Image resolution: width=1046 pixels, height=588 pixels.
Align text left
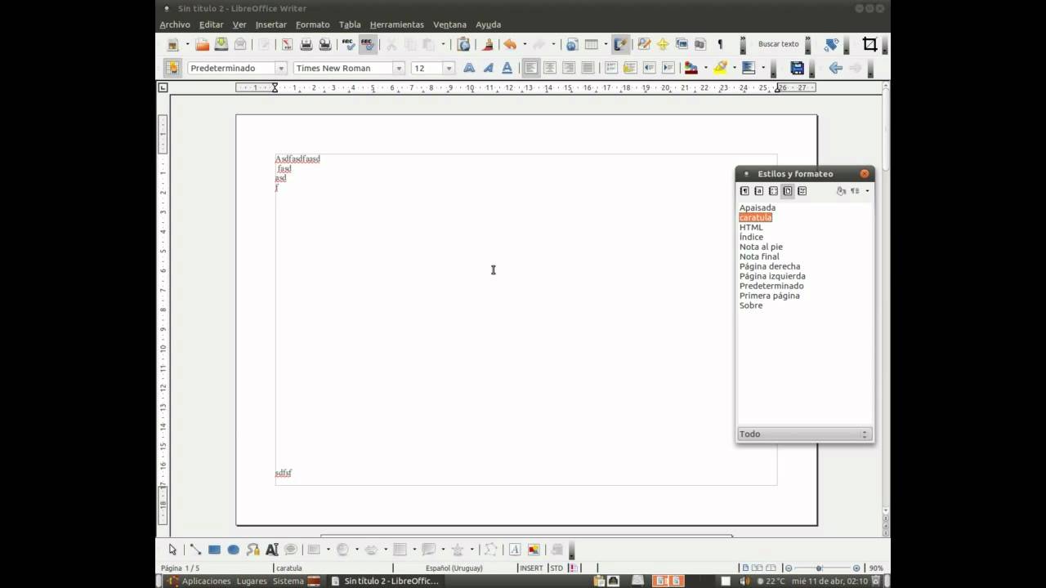[531, 68]
